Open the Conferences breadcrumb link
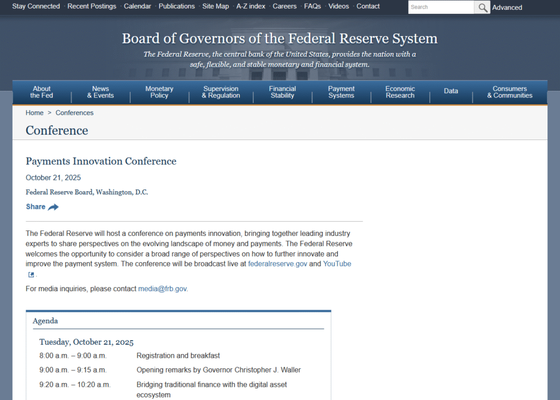Screen dimensions: 560x400 pyautogui.click(x=74, y=113)
